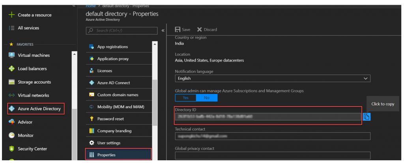Image resolution: width=404 pixels, height=163 pixels.
Task: Click the Technical contact field
Action: point(273,136)
